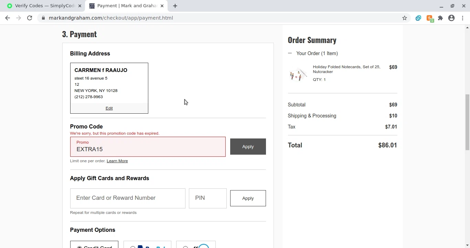Screen dimensions: 470x248
Task: Click the page vertical scrollbar thumb
Action: pos(467,122)
